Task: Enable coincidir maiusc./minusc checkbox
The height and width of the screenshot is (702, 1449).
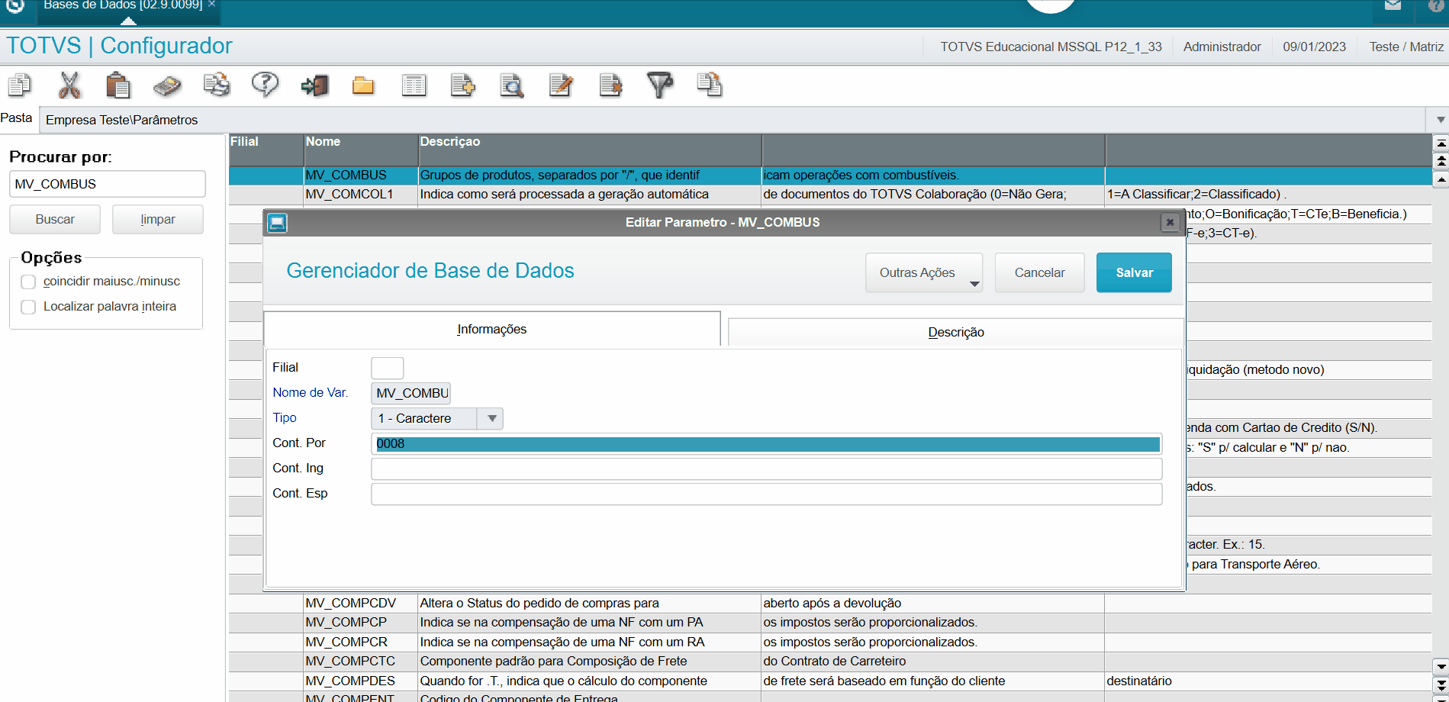Action: point(29,282)
